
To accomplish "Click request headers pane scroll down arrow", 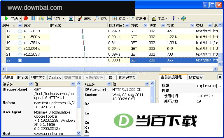I will point(78,133).
